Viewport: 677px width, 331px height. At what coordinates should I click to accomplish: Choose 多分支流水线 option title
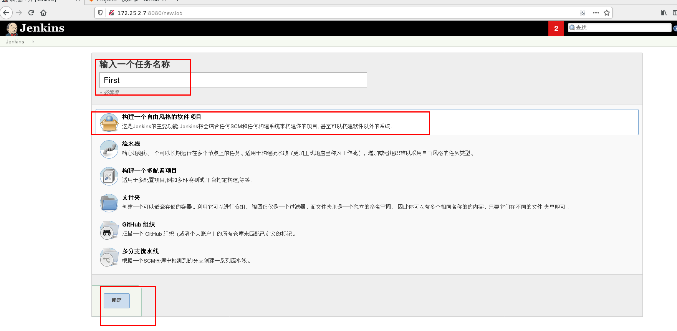pos(141,251)
